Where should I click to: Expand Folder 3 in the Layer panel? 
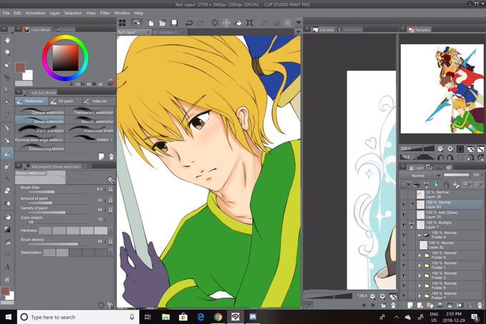420,275
